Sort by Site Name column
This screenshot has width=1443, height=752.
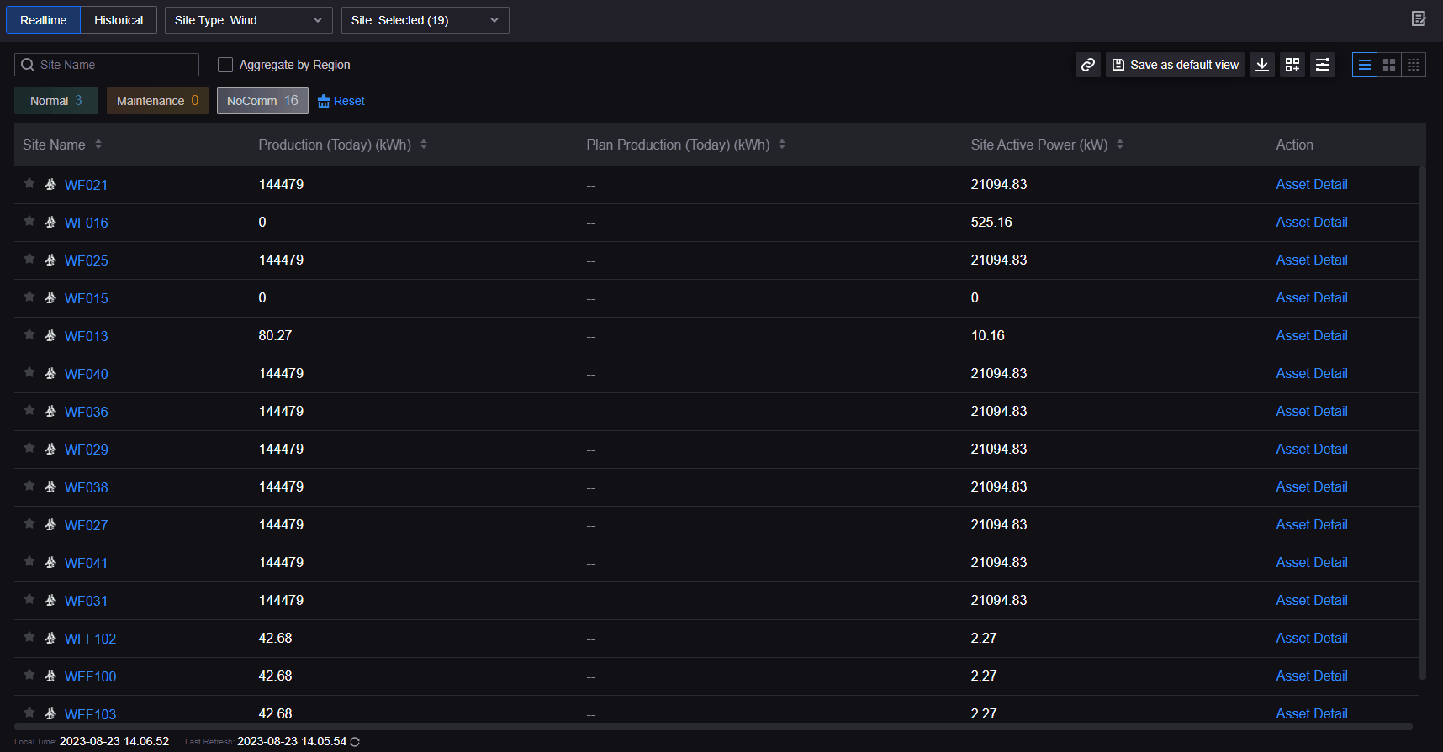click(x=98, y=145)
